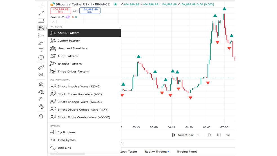The width and height of the screenshot is (277, 156).
Task: Select Head and Shoulders pattern
Action: [84, 48]
